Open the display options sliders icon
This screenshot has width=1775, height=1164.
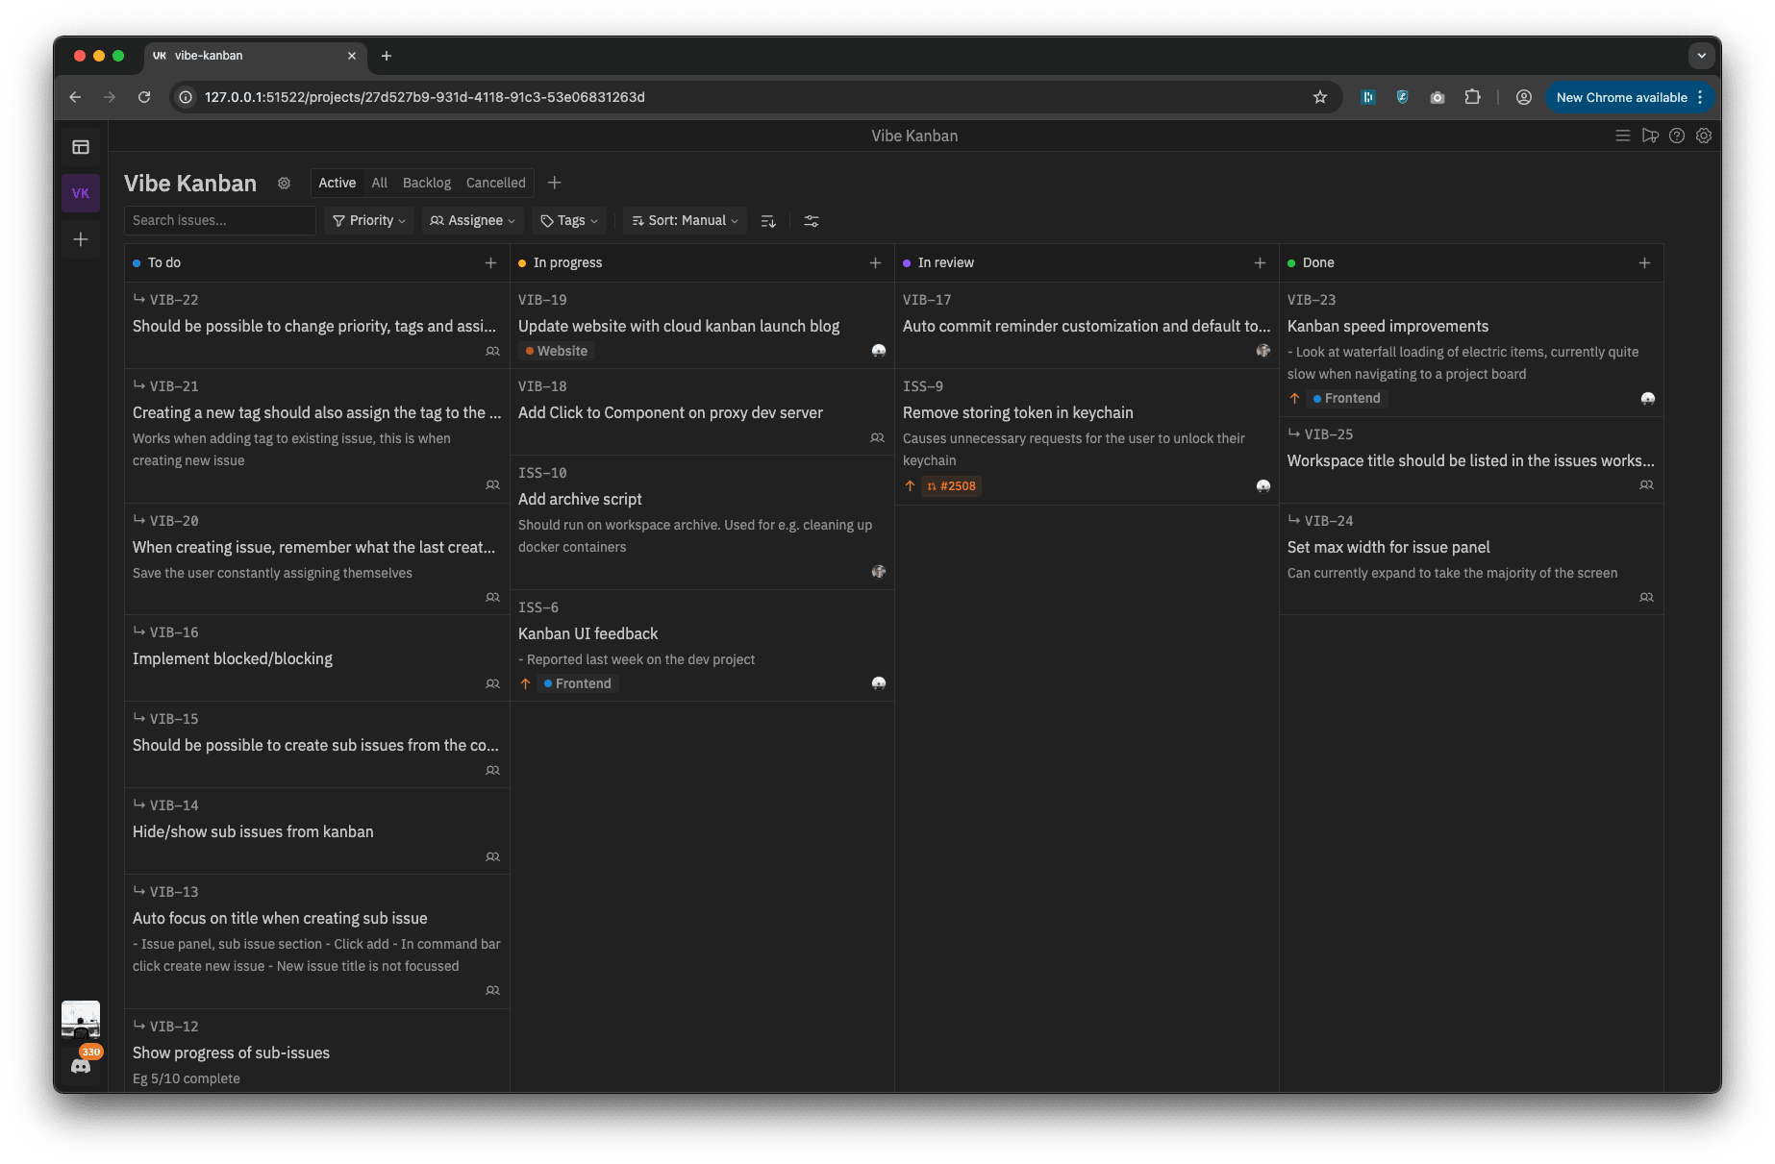812,221
